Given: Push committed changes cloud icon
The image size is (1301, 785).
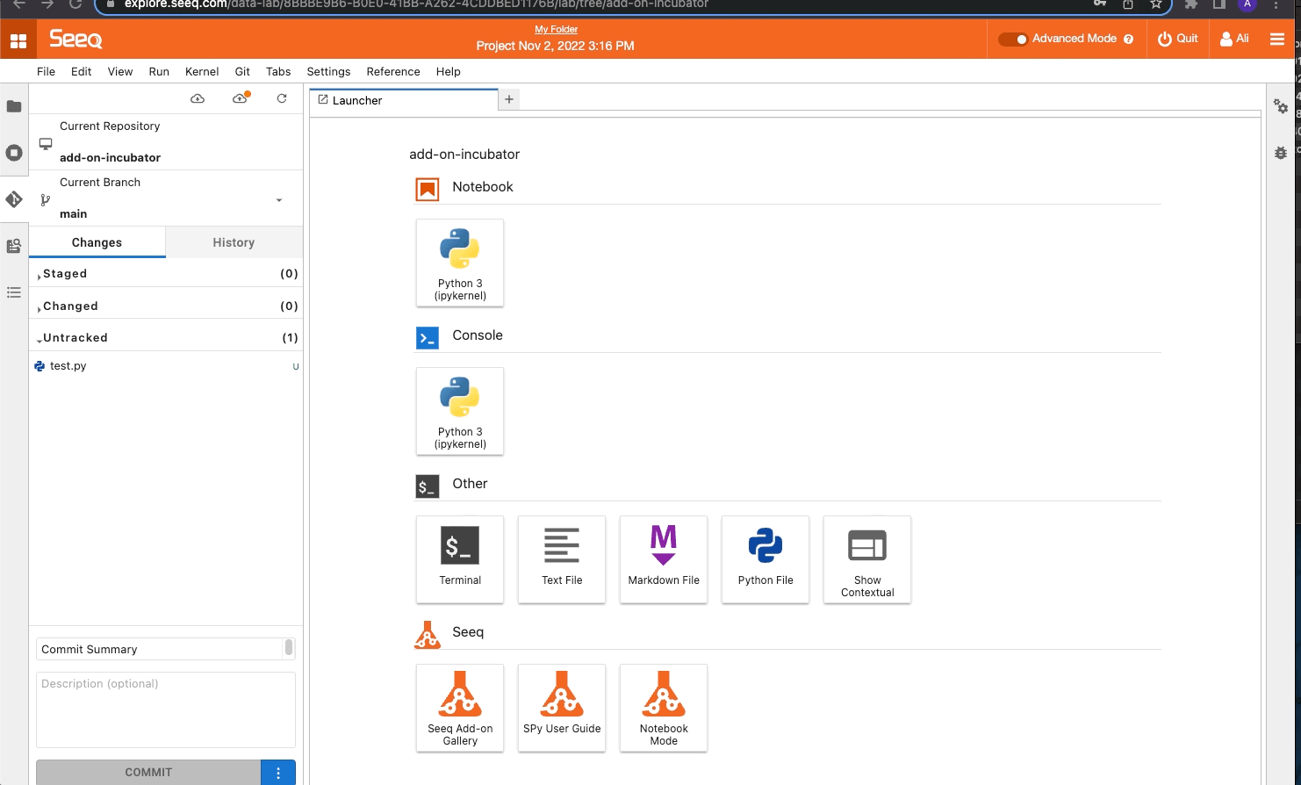Looking at the screenshot, I should [240, 99].
